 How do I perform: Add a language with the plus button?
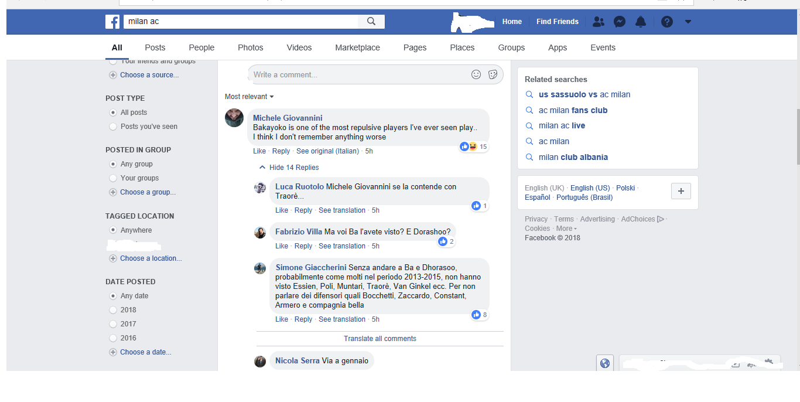click(x=681, y=191)
